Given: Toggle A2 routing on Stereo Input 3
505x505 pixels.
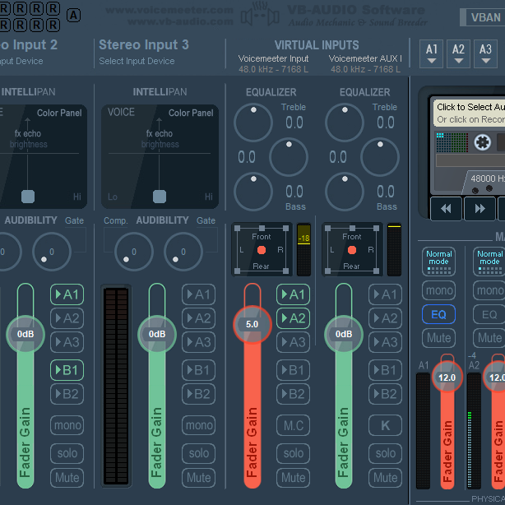Looking at the screenshot, I should 199,318.
